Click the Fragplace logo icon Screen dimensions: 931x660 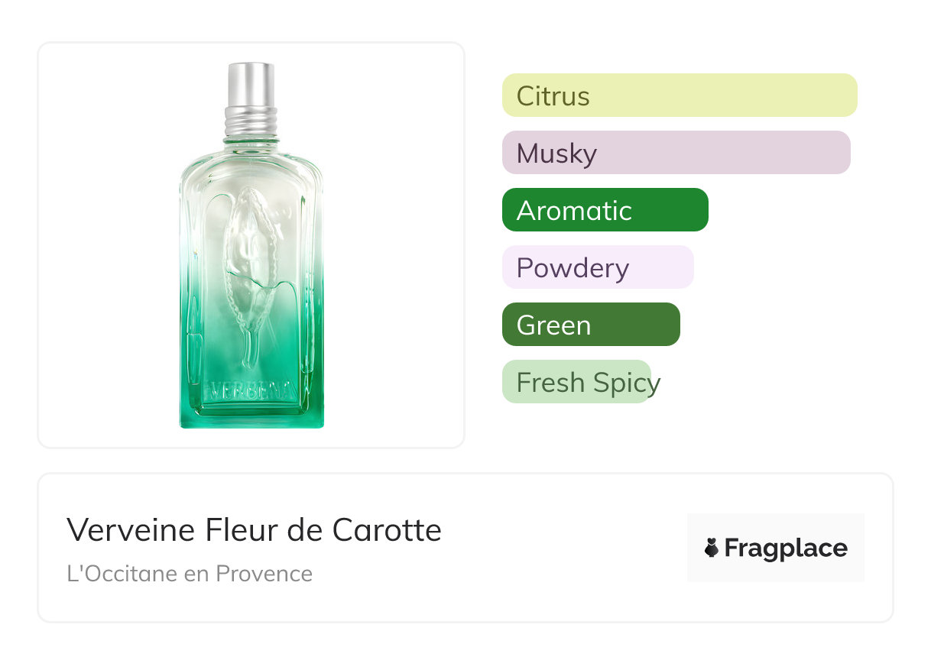coord(712,548)
